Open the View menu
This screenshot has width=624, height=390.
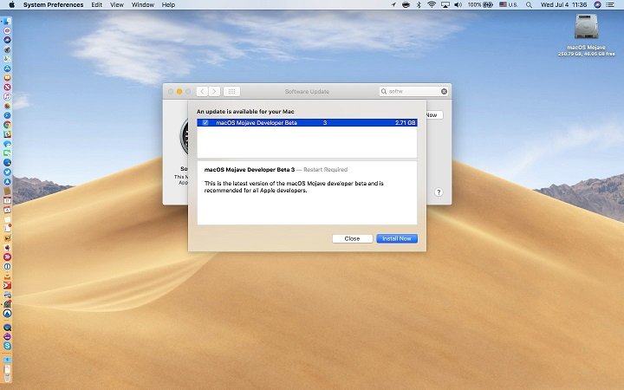[117, 5]
